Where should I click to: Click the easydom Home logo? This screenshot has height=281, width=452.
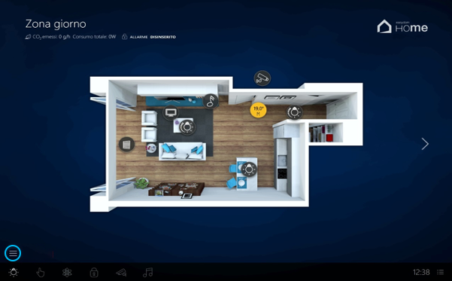click(402, 26)
